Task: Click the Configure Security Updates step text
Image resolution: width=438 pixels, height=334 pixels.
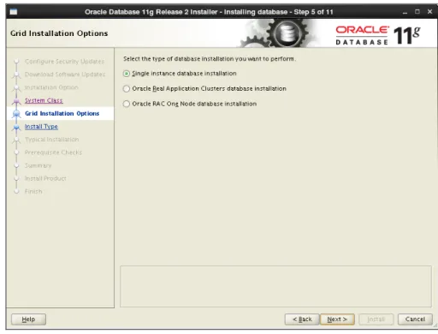Action: click(x=64, y=62)
